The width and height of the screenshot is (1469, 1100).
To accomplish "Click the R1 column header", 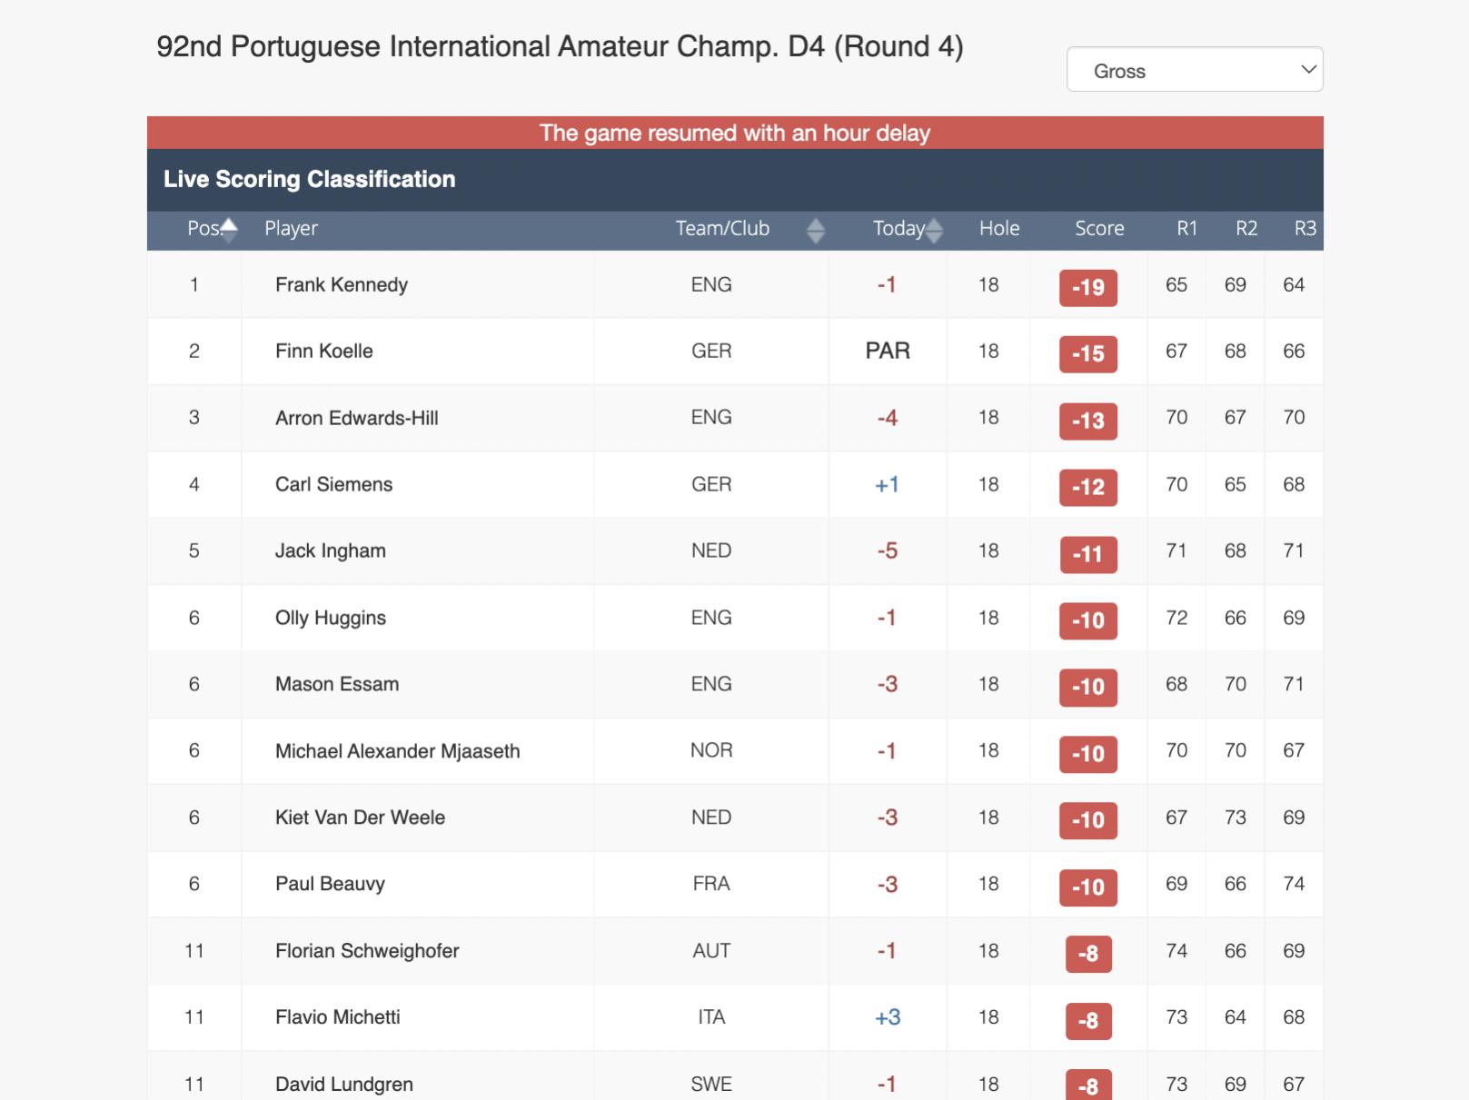I will (1186, 229).
